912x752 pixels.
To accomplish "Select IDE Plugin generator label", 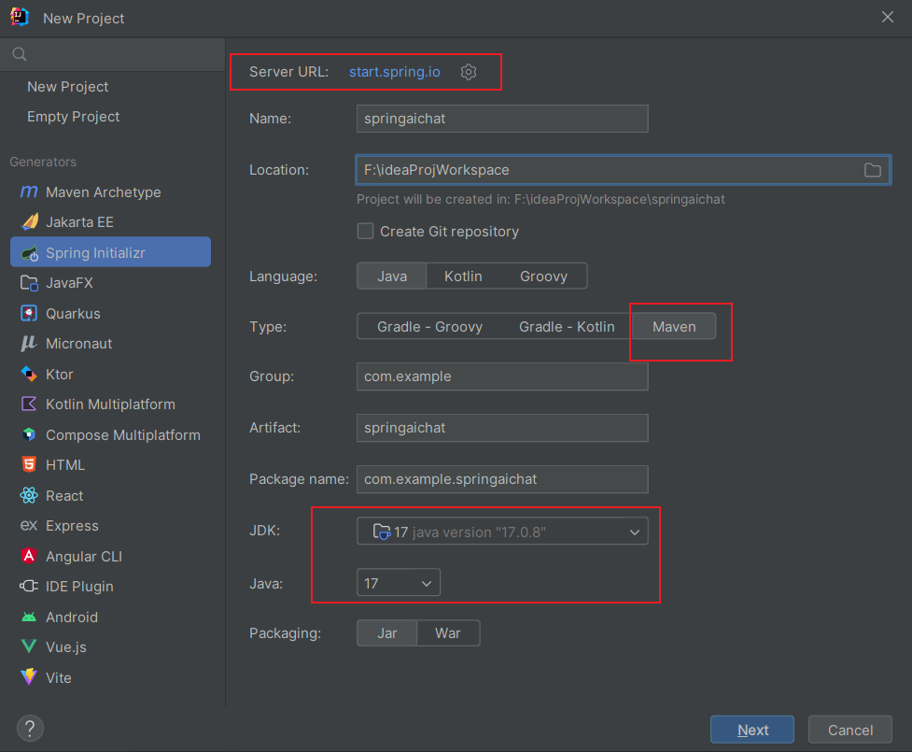I will [79, 586].
